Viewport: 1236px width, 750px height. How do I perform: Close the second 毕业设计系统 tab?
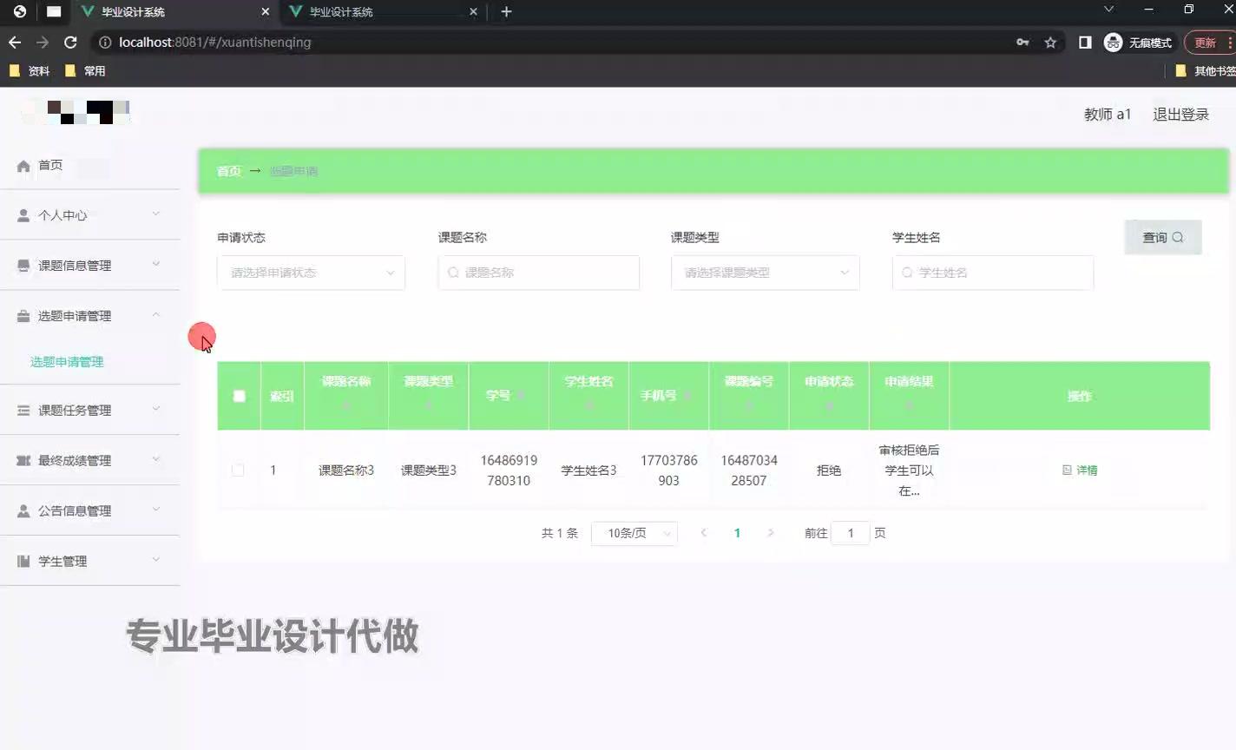pos(473,11)
